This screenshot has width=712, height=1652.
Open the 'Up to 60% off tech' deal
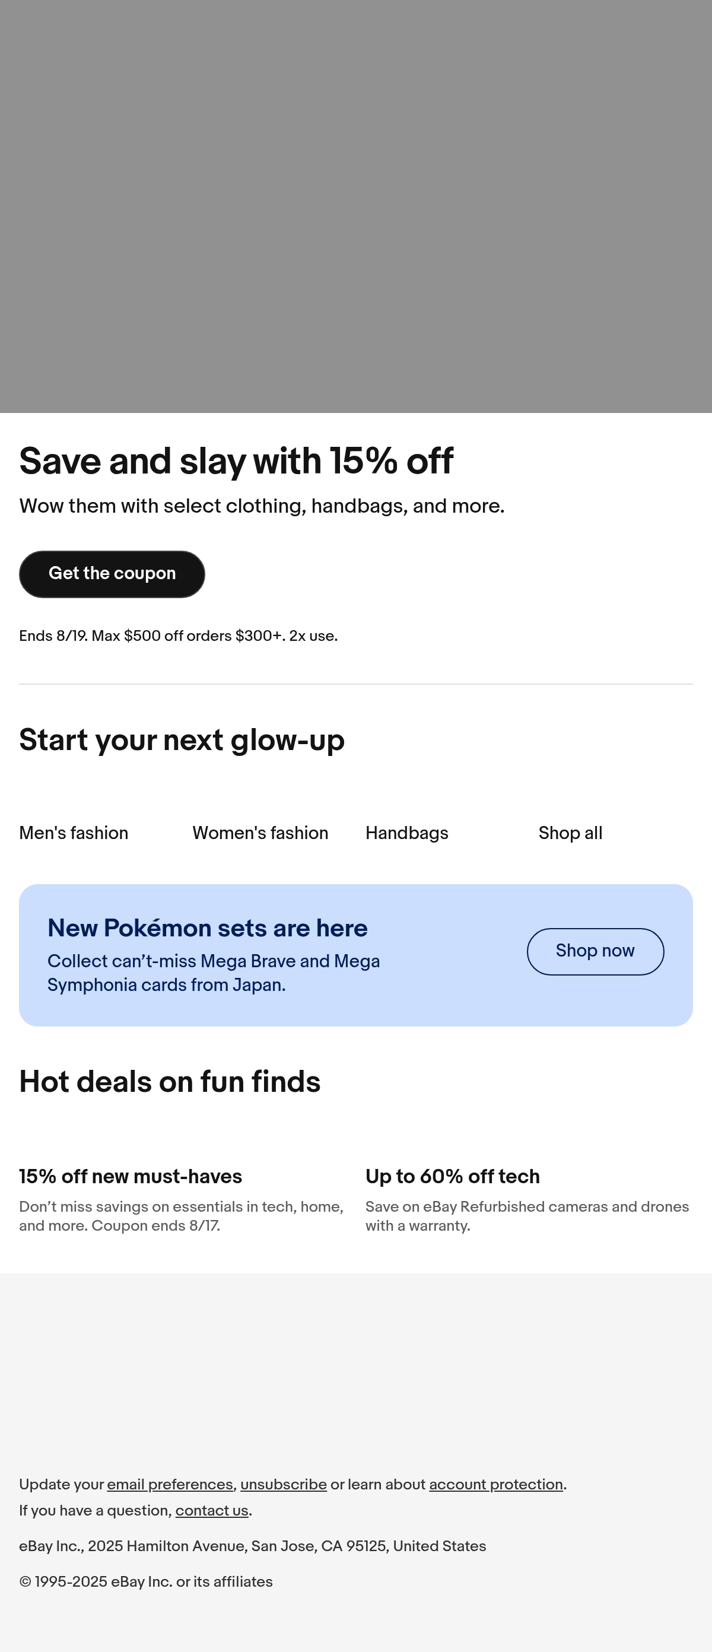[x=453, y=1176]
